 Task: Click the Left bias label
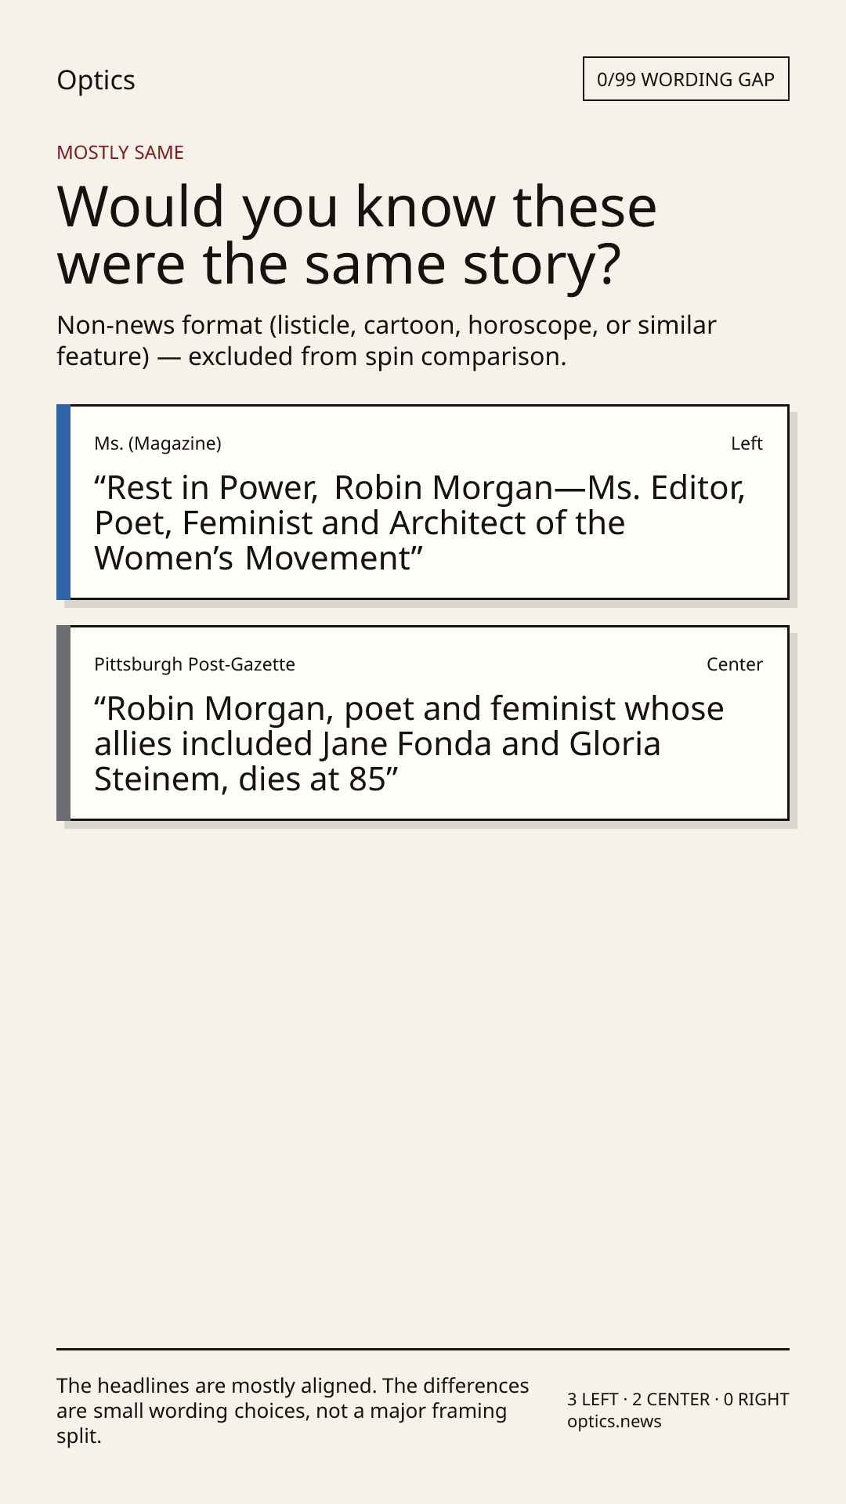[747, 443]
